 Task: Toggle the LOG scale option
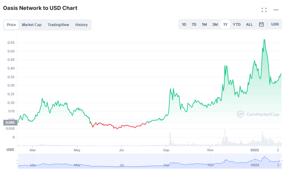[x=275, y=24]
